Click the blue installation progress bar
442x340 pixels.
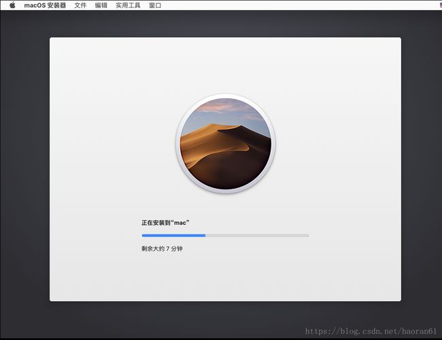pos(225,235)
